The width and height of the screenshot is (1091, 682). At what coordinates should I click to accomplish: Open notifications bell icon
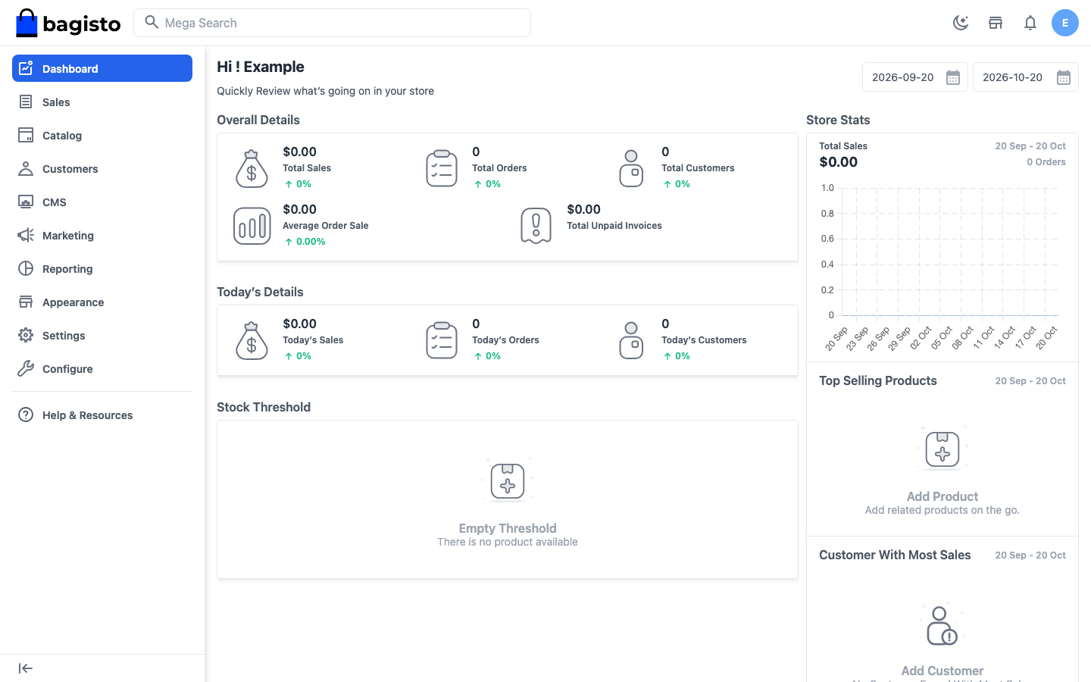pos(1030,23)
